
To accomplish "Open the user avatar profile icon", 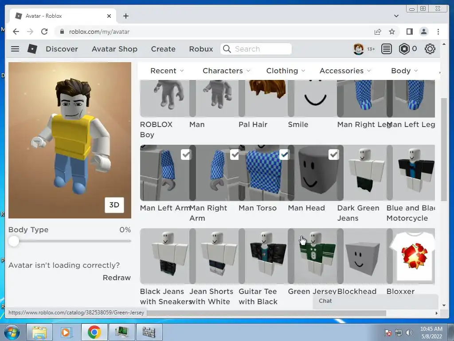I will tap(358, 49).
